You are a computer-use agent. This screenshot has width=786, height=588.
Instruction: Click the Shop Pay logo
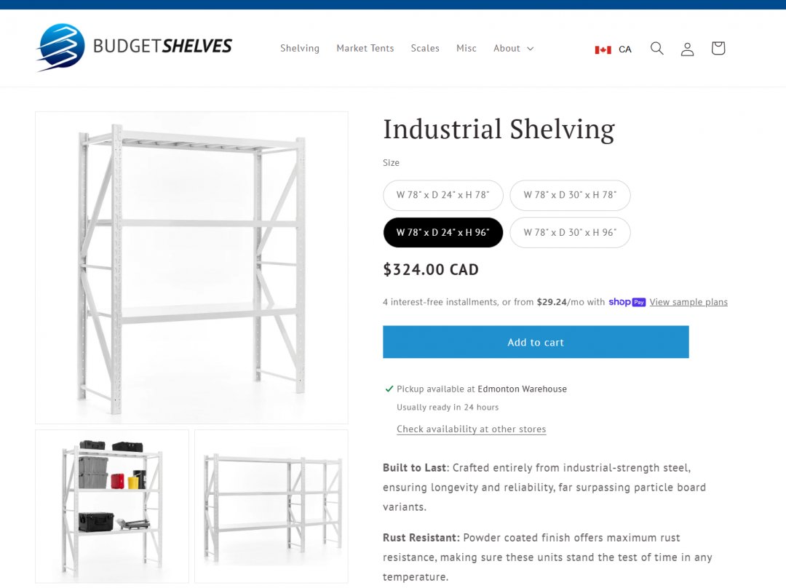point(627,302)
